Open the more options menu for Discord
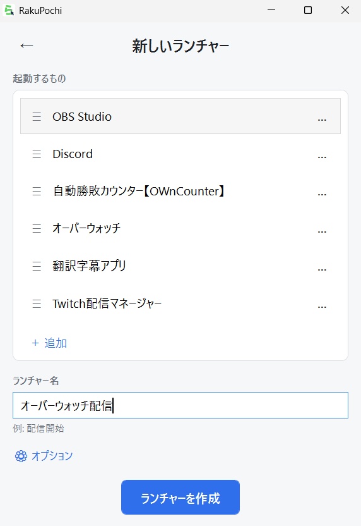 click(322, 157)
